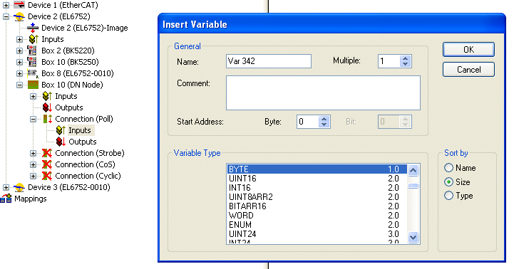Click the disabled Connection (CoS) icon
This screenshot has height=269, width=514.
47,164
